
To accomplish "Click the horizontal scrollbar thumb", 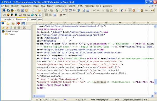I will 40,96.
